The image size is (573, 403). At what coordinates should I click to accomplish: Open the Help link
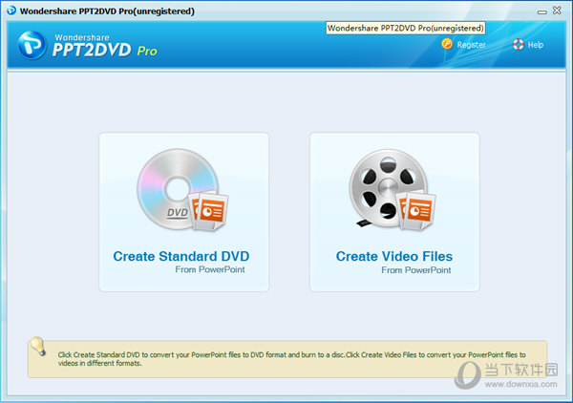[536, 45]
